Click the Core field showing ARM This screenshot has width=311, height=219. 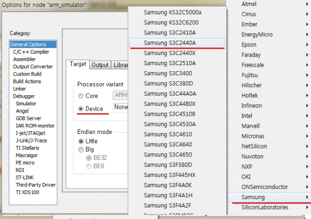click(x=120, y=95)
